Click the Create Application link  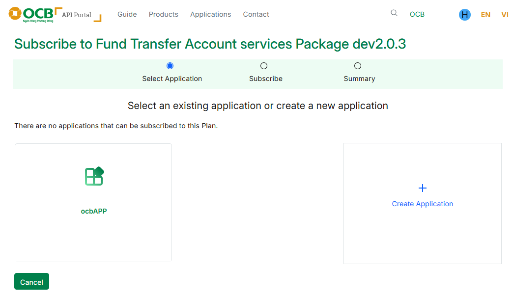pyautogui.click(x=423, y=204)
